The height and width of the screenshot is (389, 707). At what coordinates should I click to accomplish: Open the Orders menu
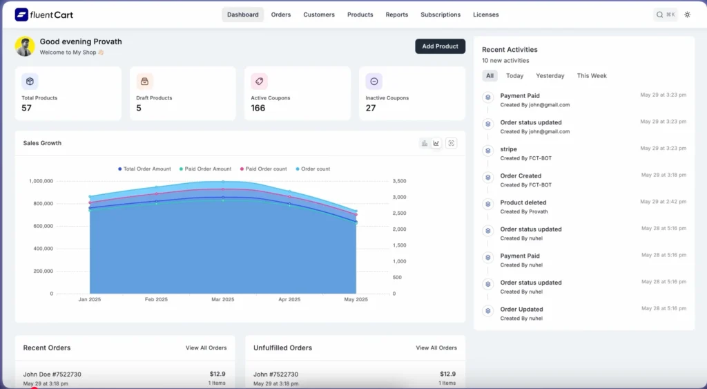[280, 15]
